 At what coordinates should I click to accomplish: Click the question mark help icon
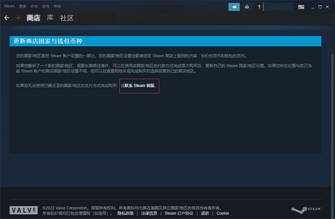(x=259, y=7)
